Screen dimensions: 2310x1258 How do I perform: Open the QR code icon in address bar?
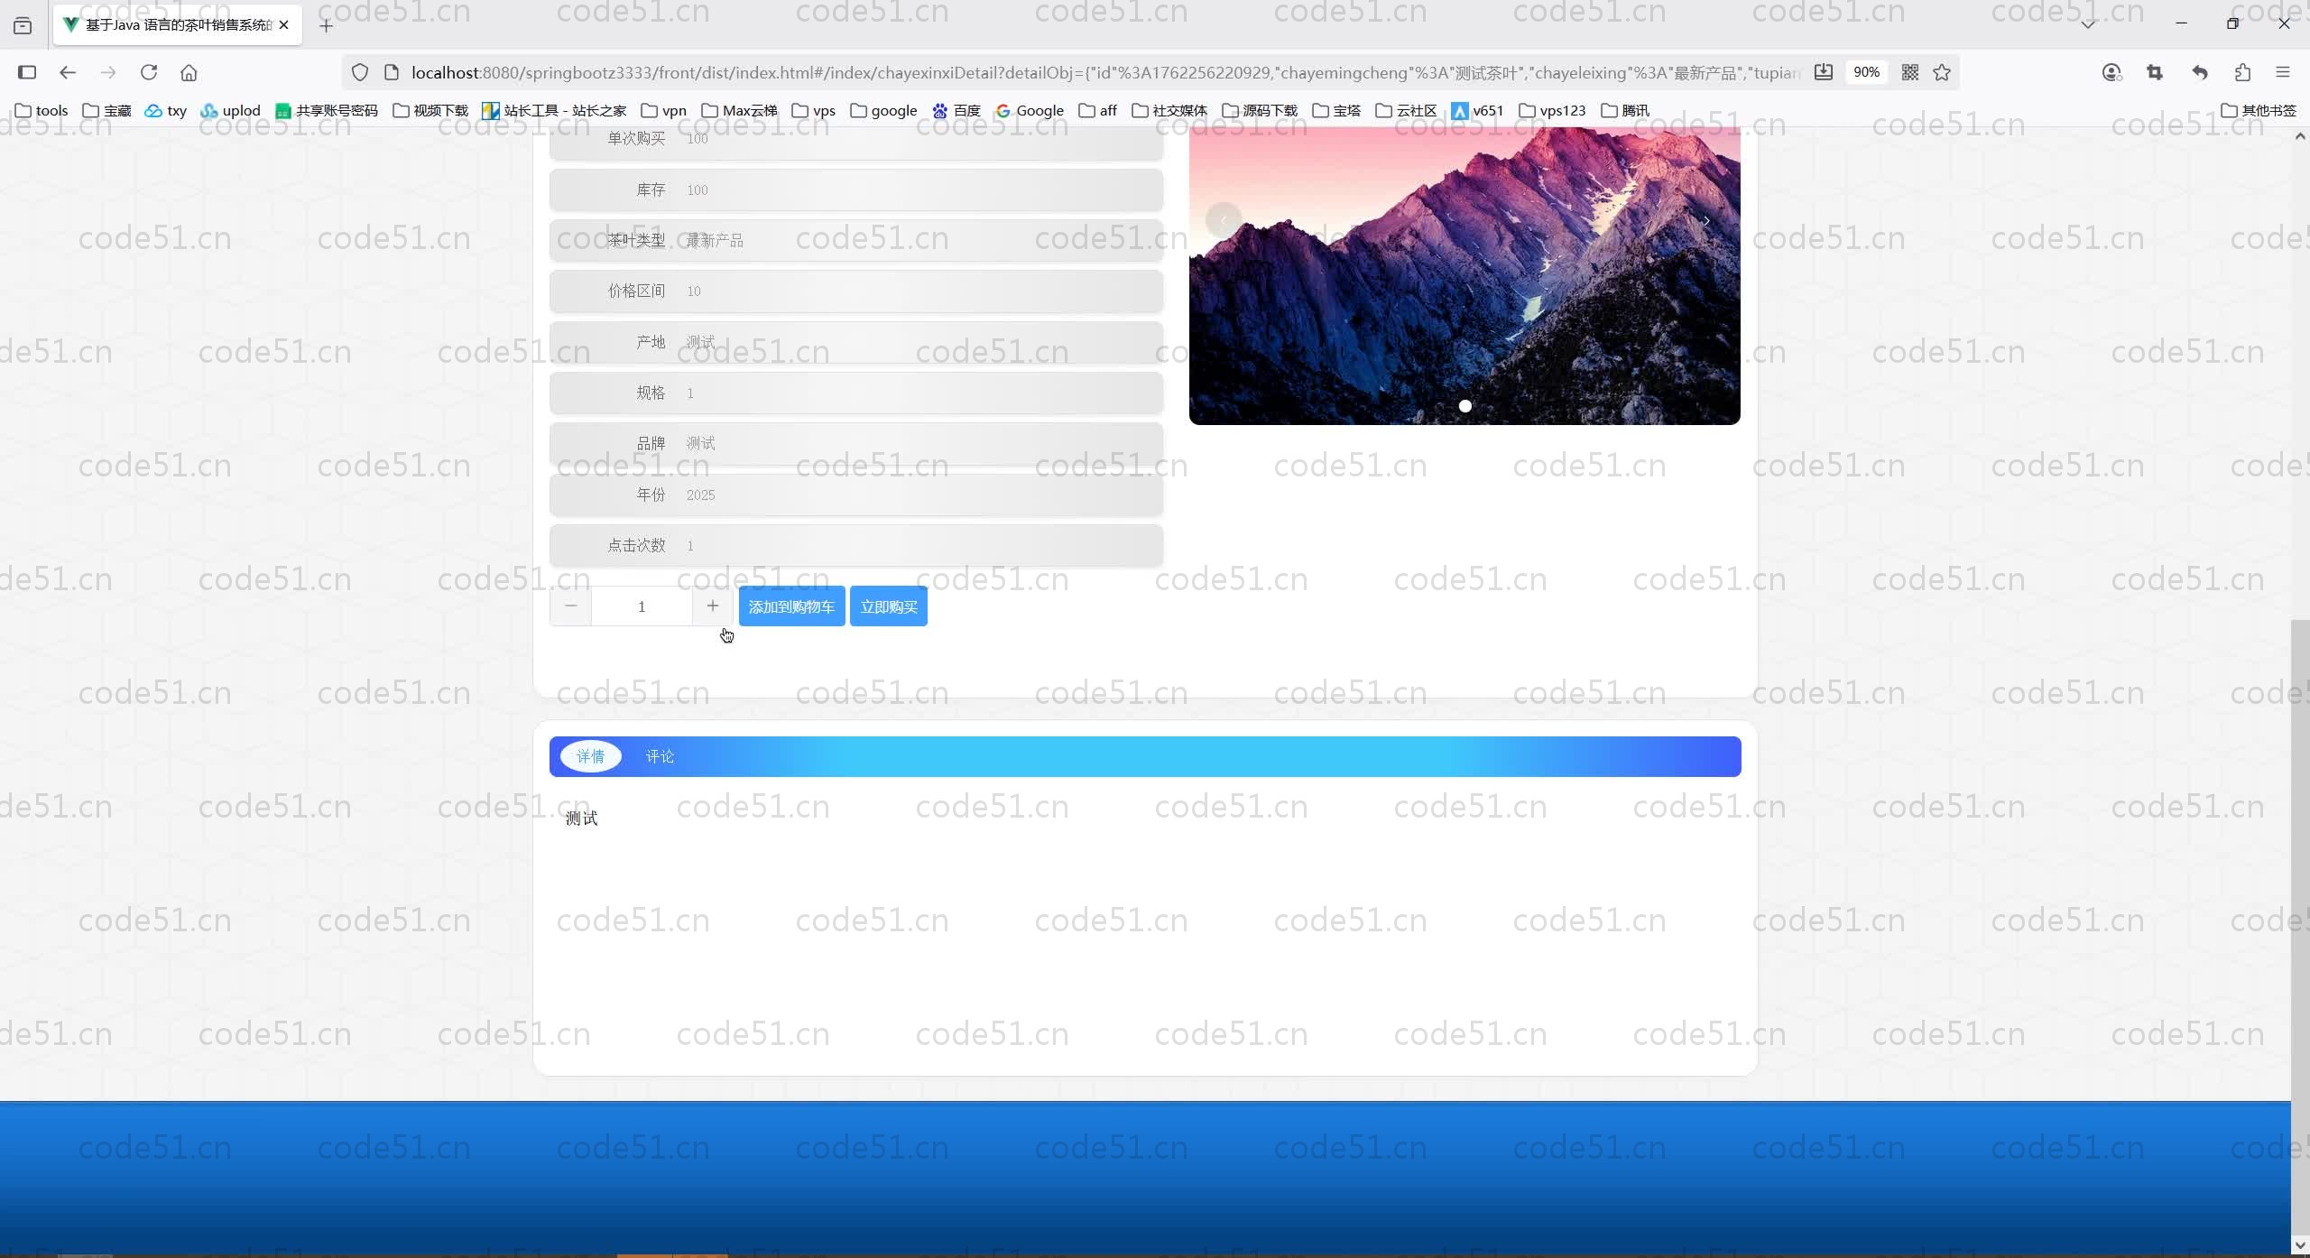[x=1909, y=72]
